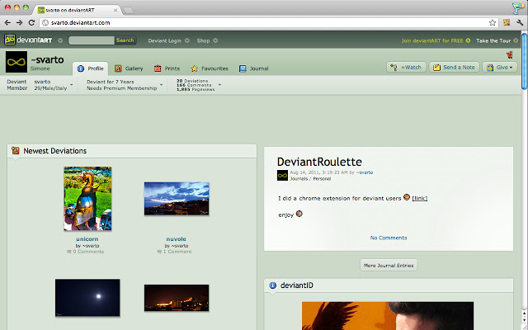The height and width of the screenshot is (330, 528).
Task: Open the unicorn helmet thumbnail
Action: pyautogui.click(x=87, y=198)
